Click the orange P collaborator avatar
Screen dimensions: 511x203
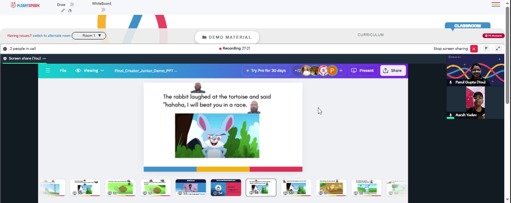tap(332, 70)
